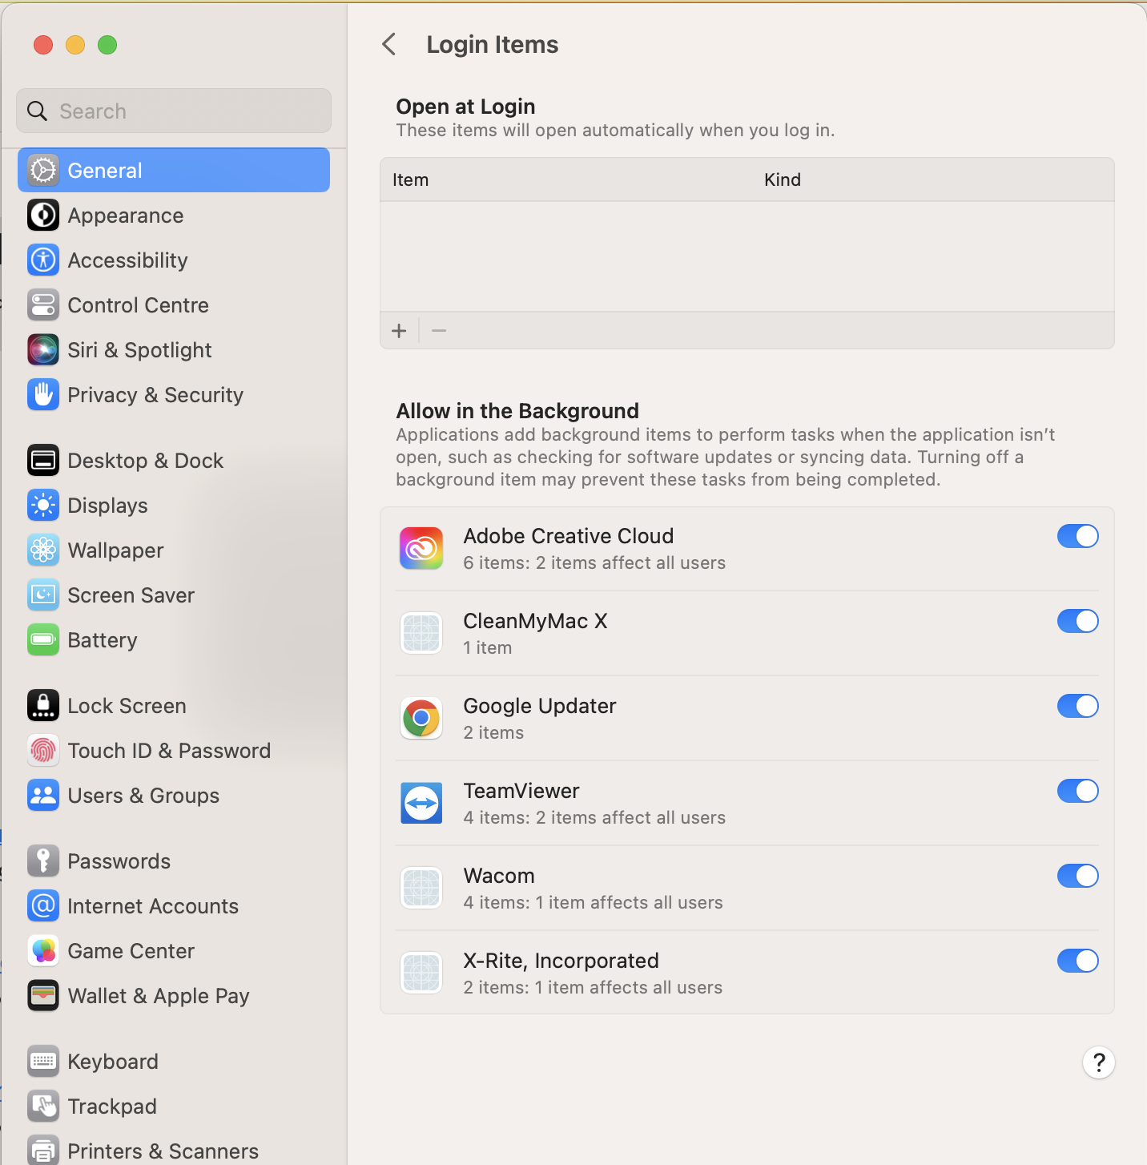Select the Wallpaper settings icon
1147x1165 pixels.
43,550
